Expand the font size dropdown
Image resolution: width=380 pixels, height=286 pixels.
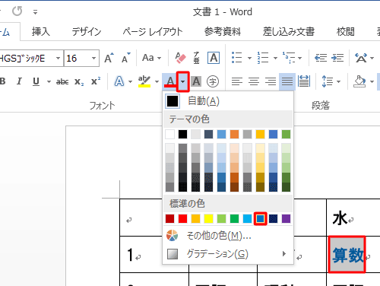(93, 58)
